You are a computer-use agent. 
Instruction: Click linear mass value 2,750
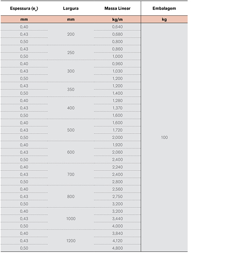[x=117, y=196]
